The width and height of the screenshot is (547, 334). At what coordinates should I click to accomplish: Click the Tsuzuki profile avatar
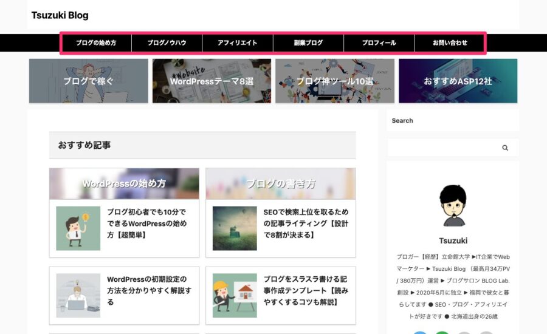[x=453, y=206]
